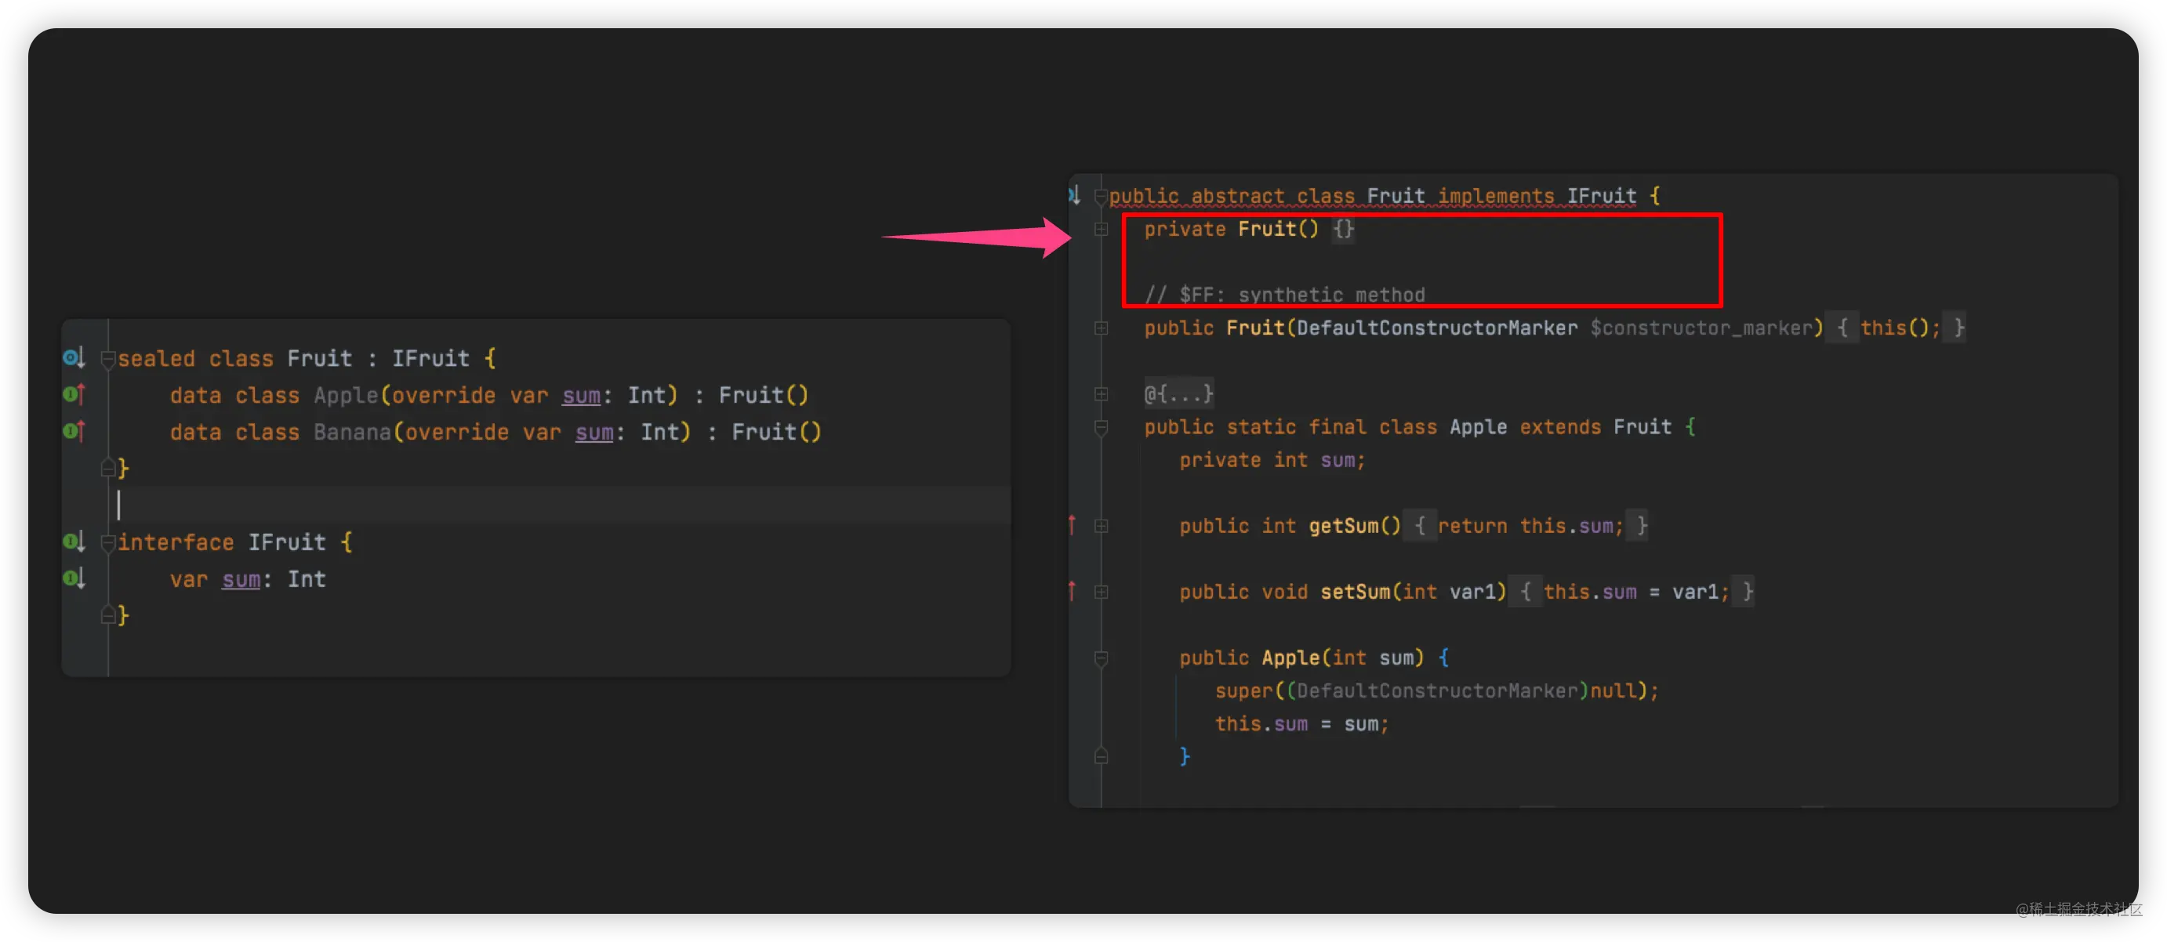
Task: Click fold end marker at sealed class closing brace
Action: (x=107, y=468)
